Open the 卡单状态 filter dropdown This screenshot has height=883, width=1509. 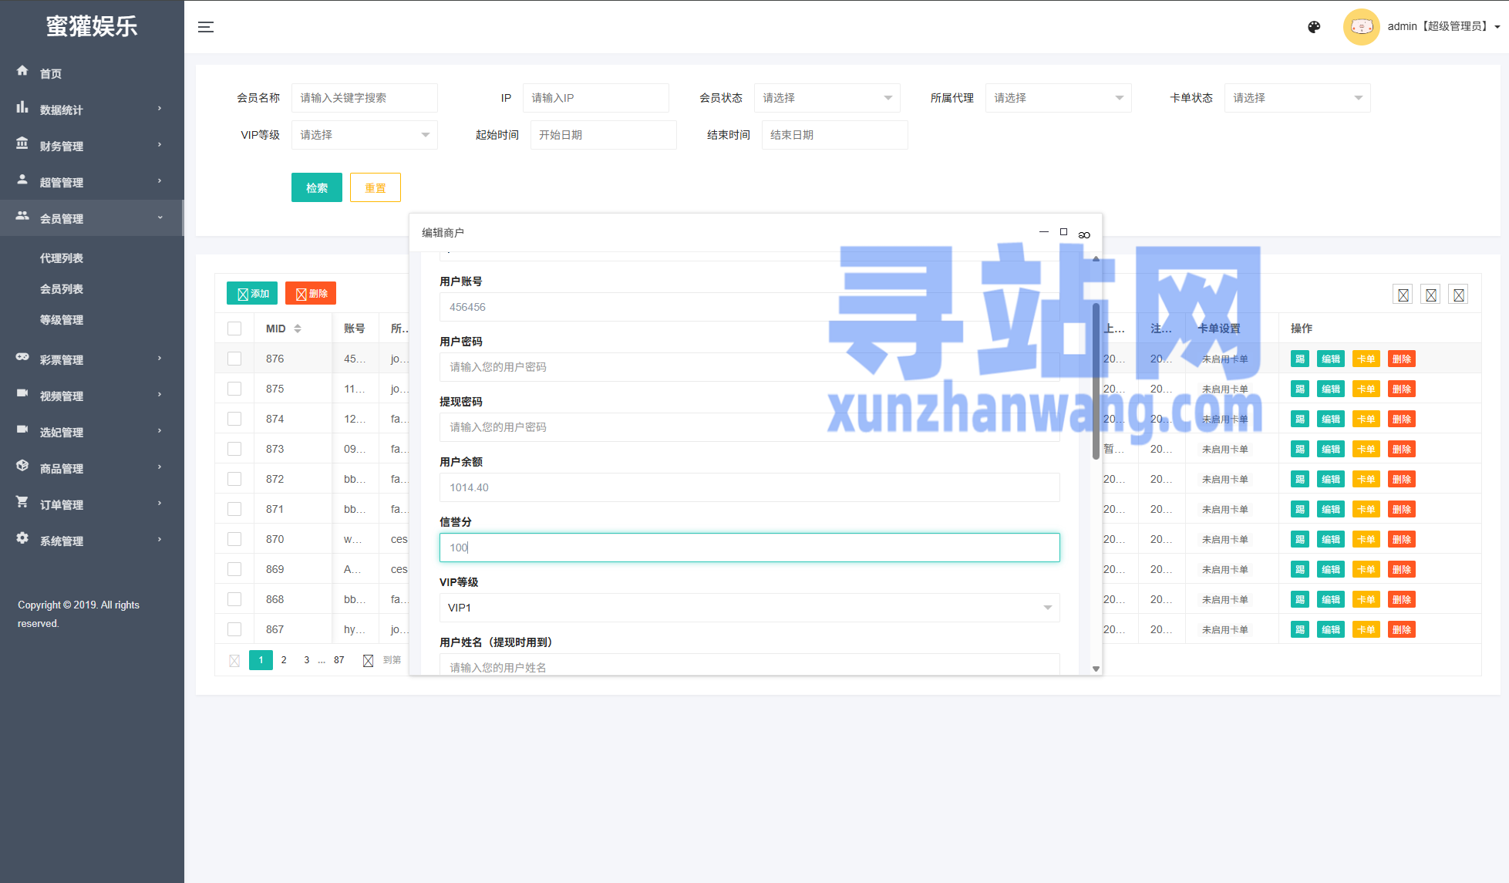click(1297, 98)
